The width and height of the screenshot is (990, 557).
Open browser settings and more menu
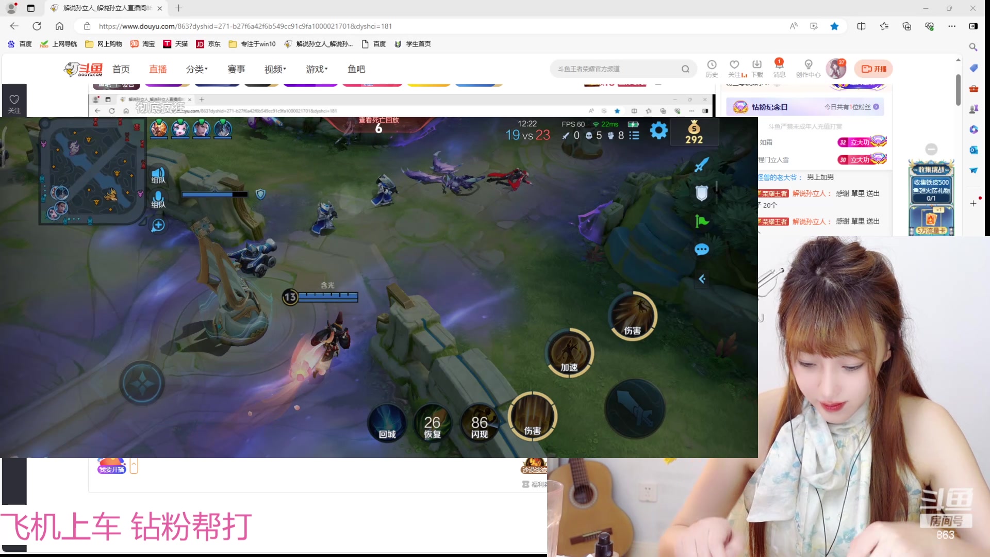(x=952, y=26)
